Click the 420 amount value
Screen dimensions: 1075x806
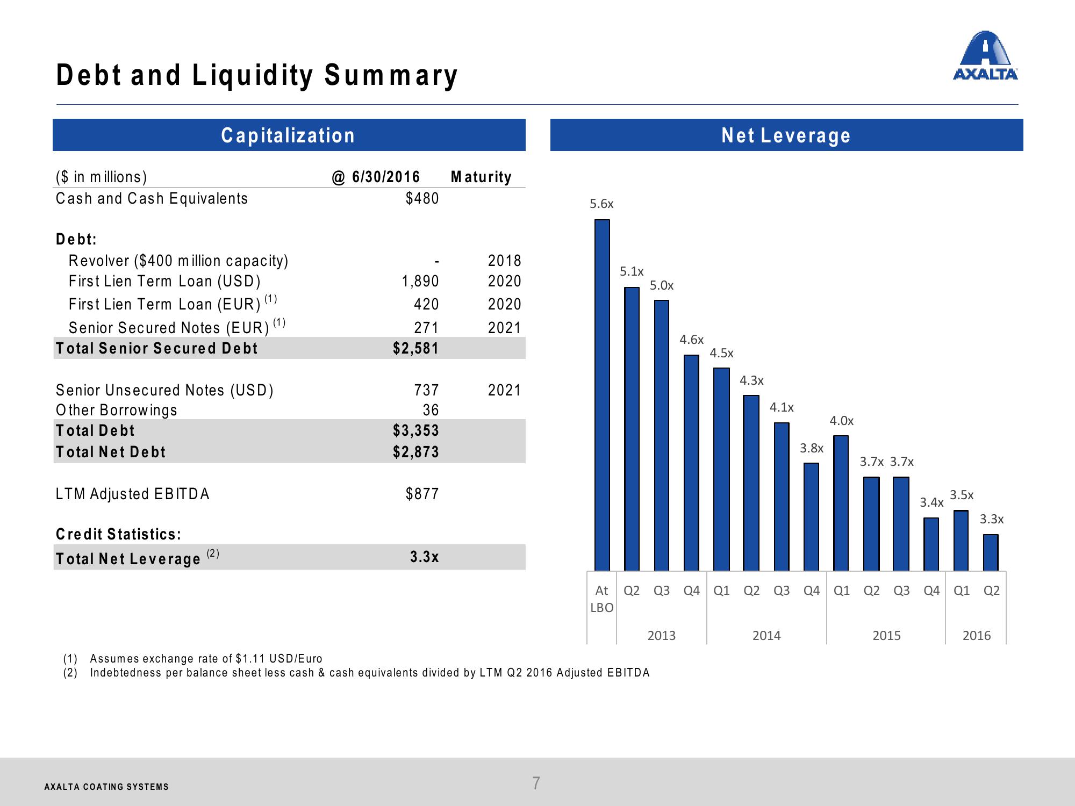(426, 304)
